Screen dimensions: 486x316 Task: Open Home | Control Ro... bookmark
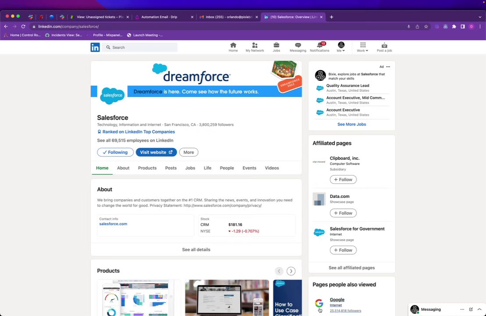(x=22, y=35)
